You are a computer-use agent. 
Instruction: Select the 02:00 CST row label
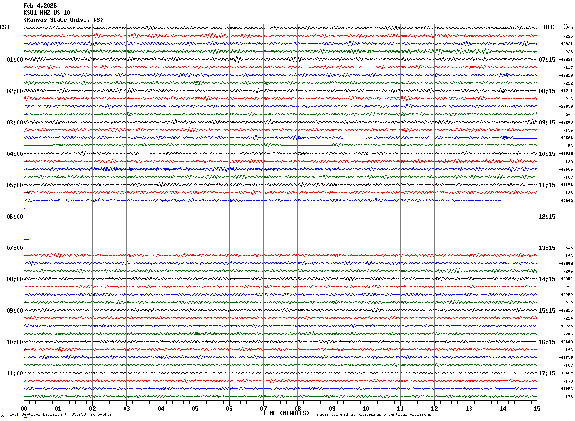click(14, 91)
